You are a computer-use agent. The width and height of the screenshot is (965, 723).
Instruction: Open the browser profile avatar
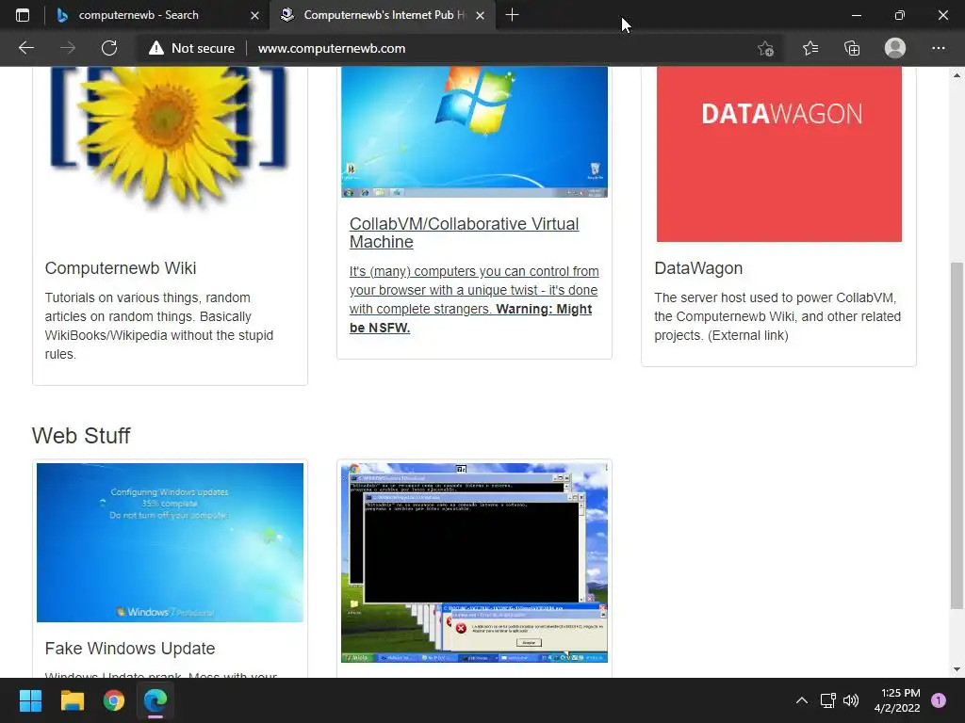click(895, 48)
